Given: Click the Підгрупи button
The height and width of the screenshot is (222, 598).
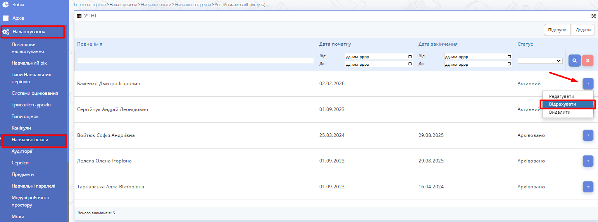Looking at the screenshot, I should click(x=557, y=30).
